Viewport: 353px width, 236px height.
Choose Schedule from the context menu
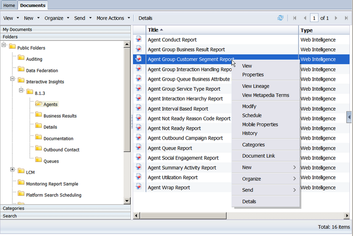pyautogui.click(x=252, y=115)
